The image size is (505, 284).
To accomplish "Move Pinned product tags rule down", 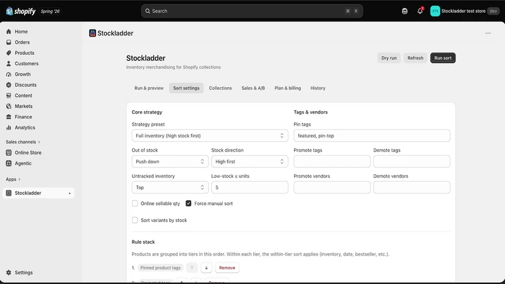I will 206,268.
